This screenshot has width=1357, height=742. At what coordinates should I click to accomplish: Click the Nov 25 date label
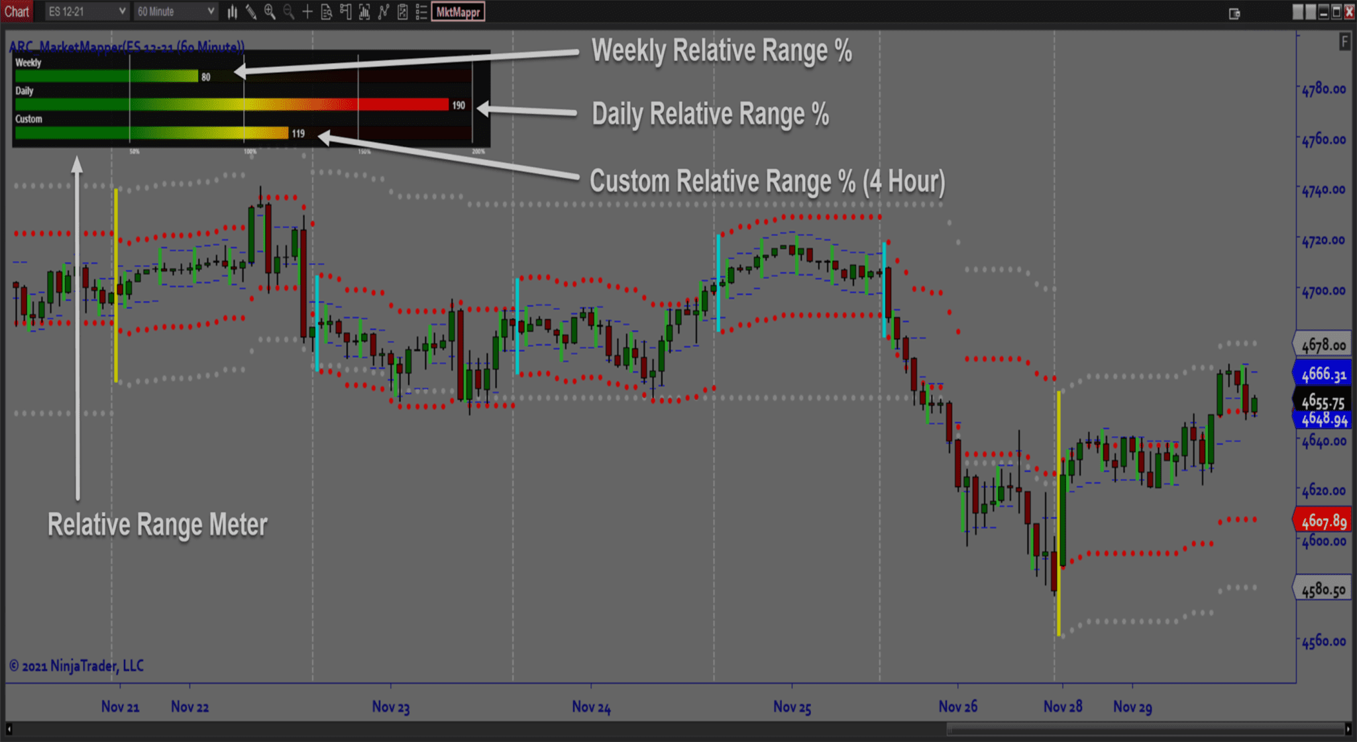[x=792, y=707]
